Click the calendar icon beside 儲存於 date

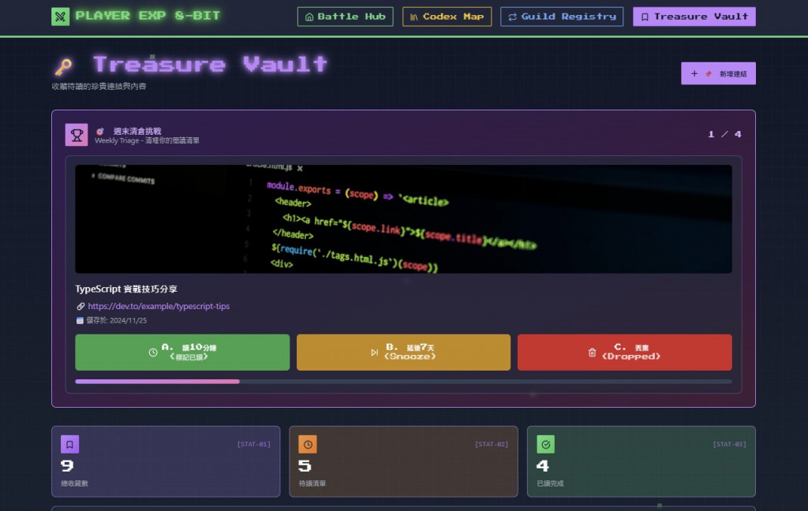tap(80, 320)
